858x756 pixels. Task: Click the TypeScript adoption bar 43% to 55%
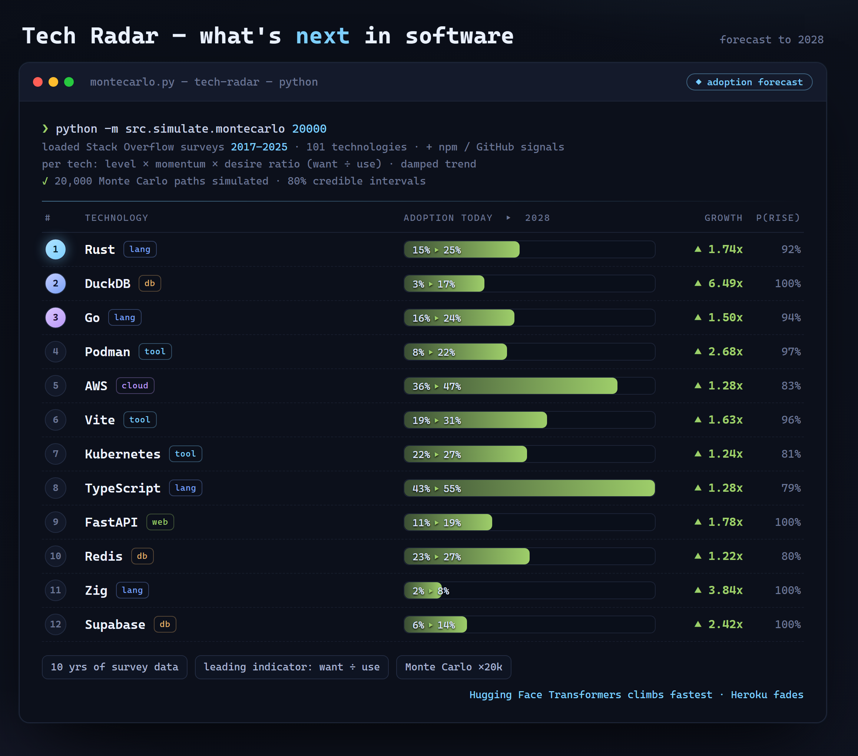pos(529,488)
